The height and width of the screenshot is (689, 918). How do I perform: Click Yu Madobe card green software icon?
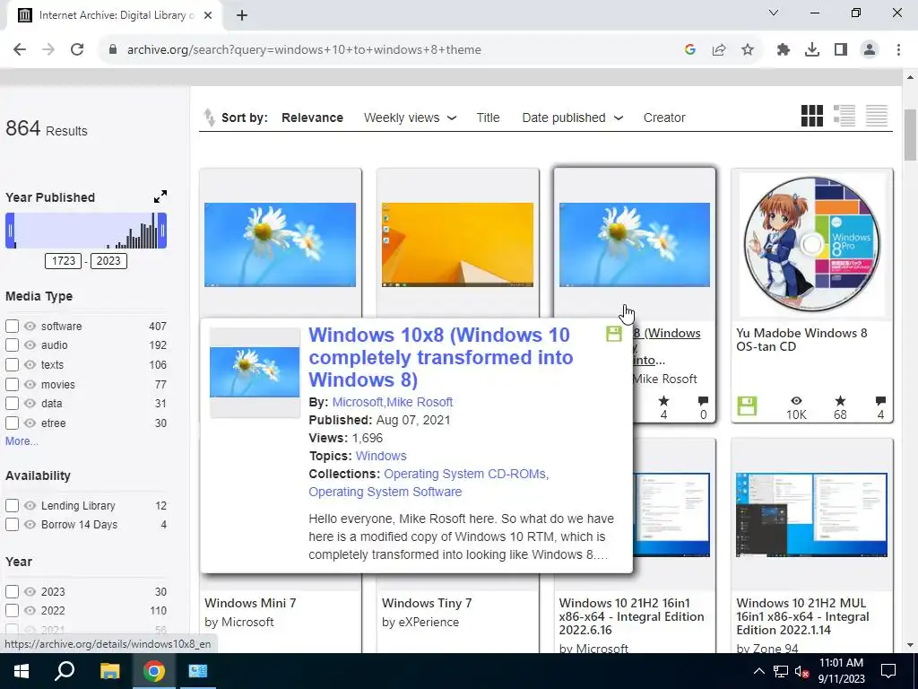(747, 406)
